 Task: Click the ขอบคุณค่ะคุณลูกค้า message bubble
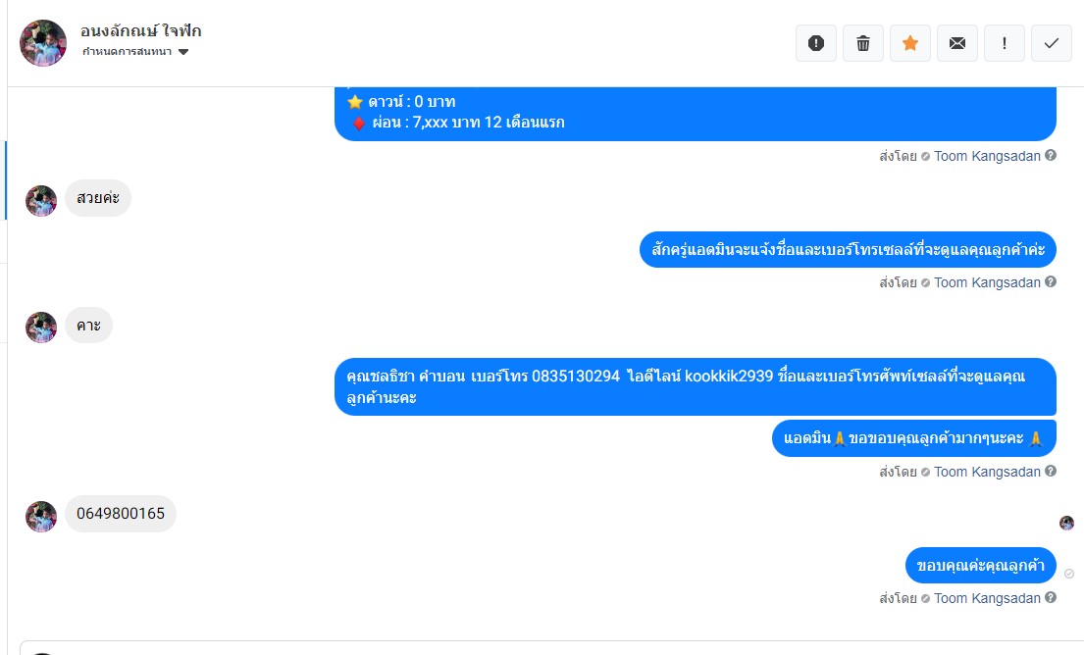pyautogui.click(x=980, y=565)
